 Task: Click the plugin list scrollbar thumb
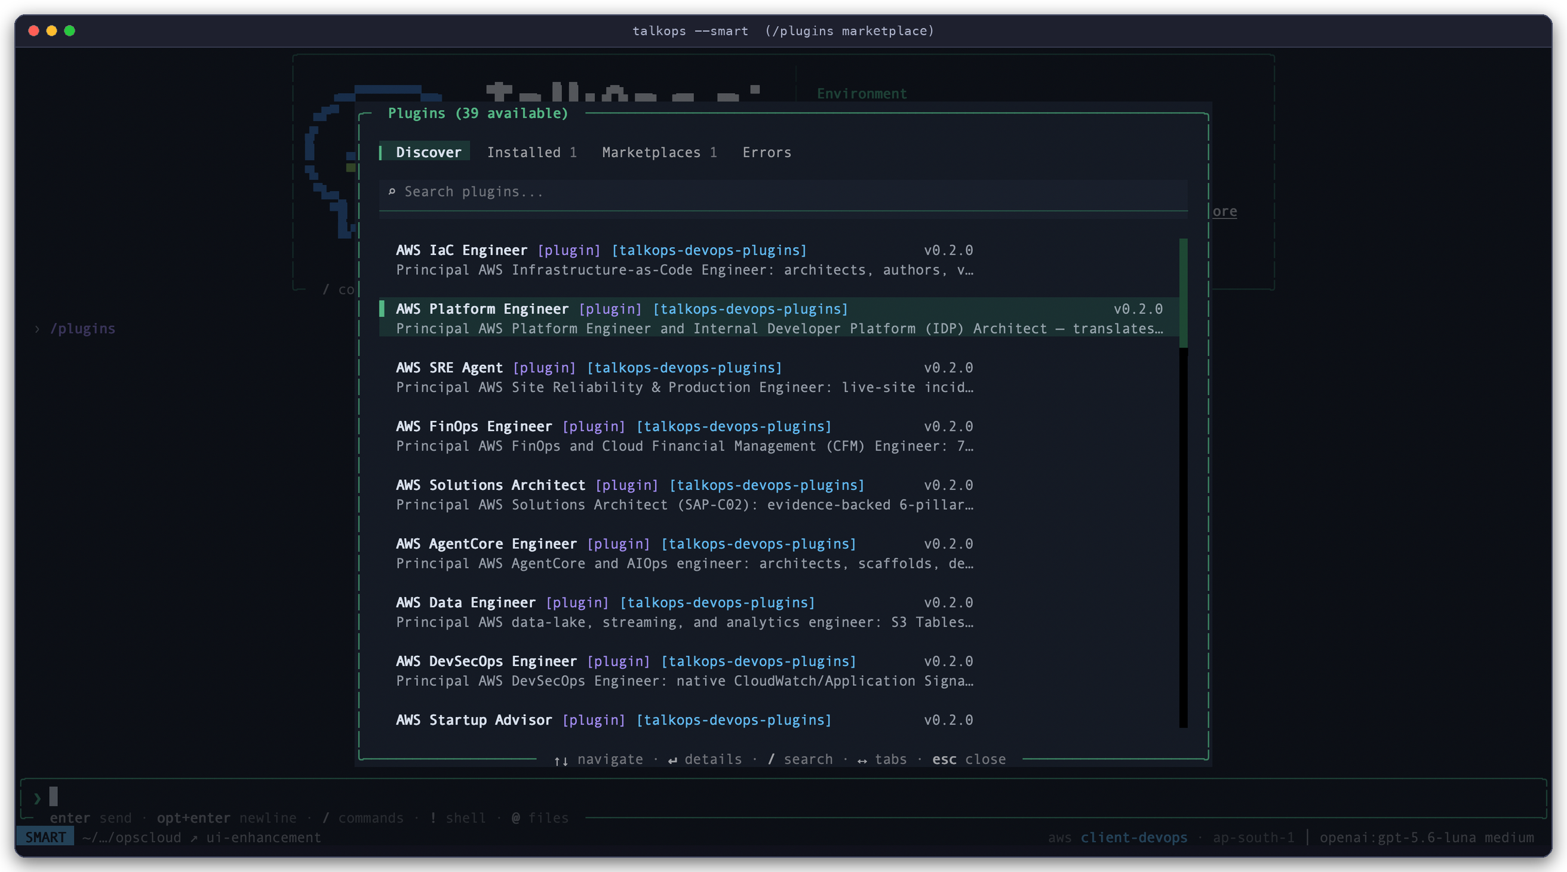[x=1183, y=293]
